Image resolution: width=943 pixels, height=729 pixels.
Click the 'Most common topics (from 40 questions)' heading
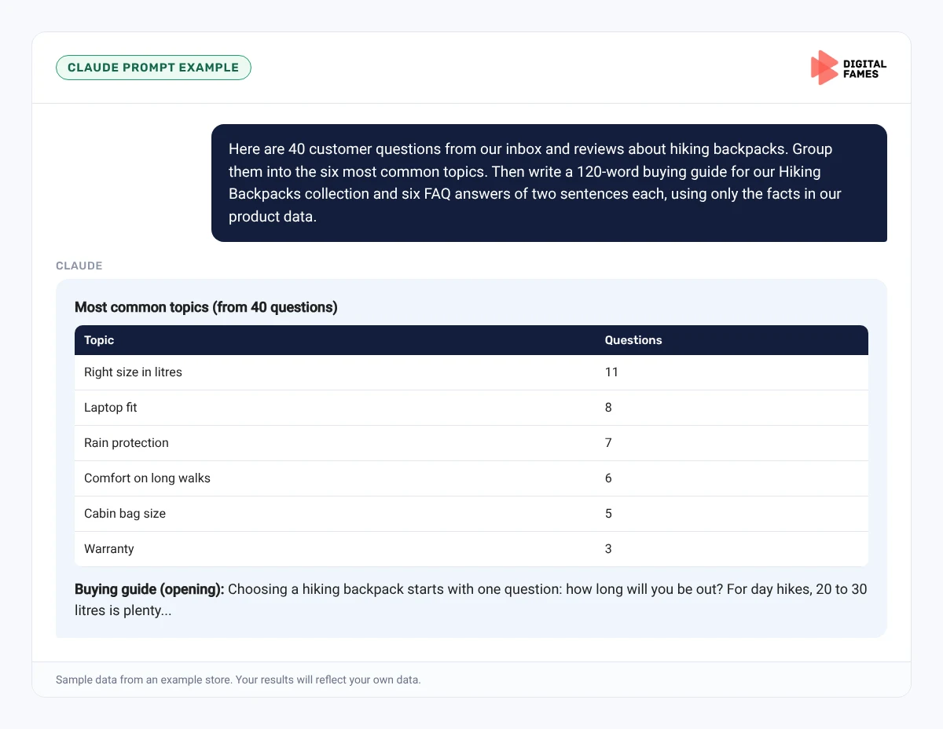click(x=206, y=307)
